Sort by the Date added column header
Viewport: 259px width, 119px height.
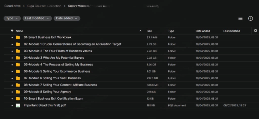click(x=203, y=31)
